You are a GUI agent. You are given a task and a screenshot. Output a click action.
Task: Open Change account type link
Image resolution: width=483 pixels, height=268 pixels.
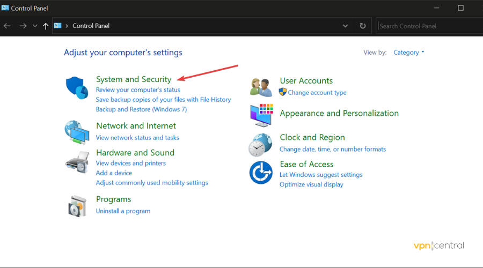pyautogui.click(x=317, y=93)
